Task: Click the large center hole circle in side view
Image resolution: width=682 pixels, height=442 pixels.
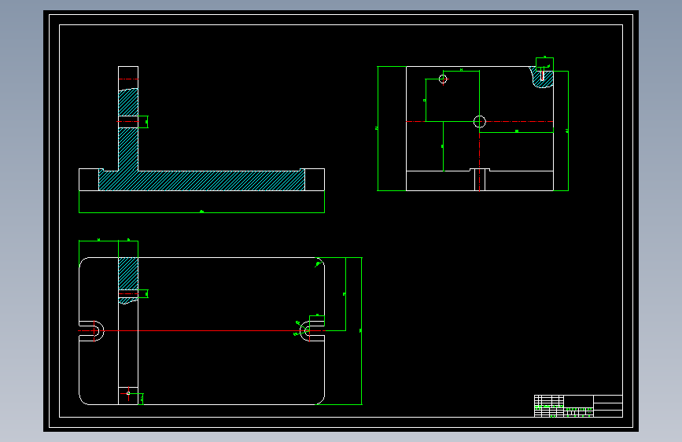Action: point(479,121)
